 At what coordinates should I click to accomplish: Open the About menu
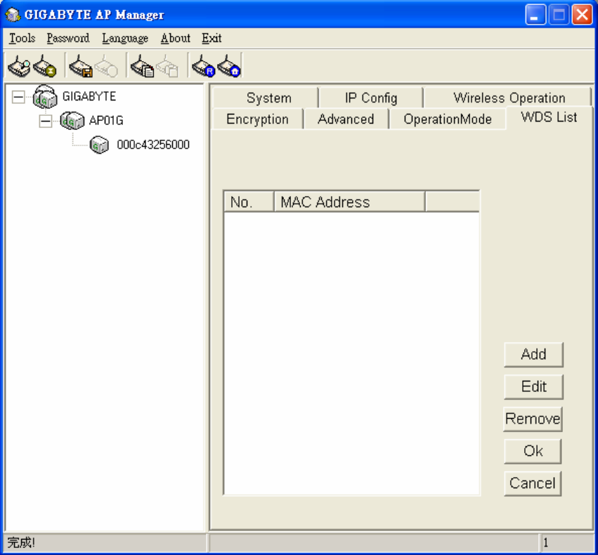click(176, 38)
